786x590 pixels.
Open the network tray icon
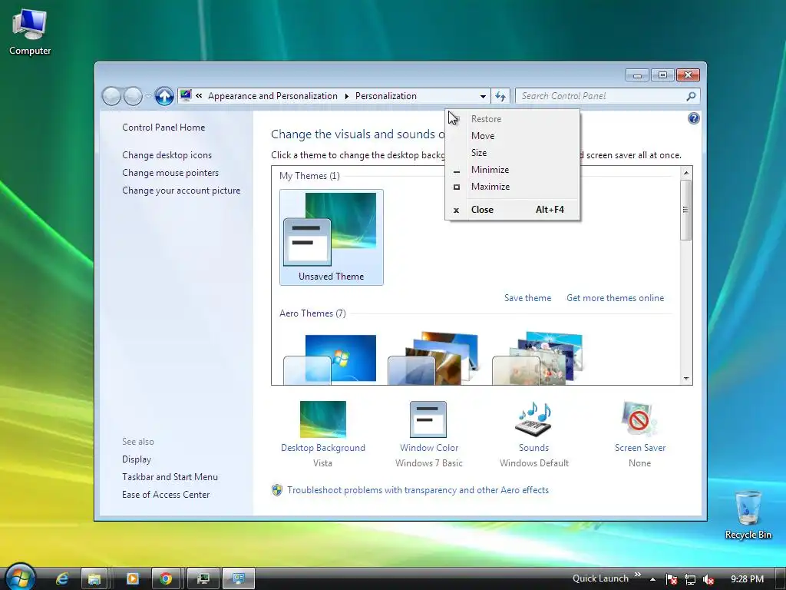pos(690,579)
